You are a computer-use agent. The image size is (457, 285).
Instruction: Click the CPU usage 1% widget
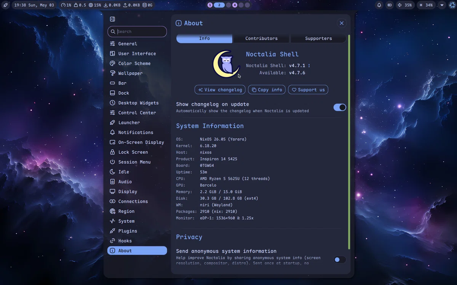(x=66, y=5)
